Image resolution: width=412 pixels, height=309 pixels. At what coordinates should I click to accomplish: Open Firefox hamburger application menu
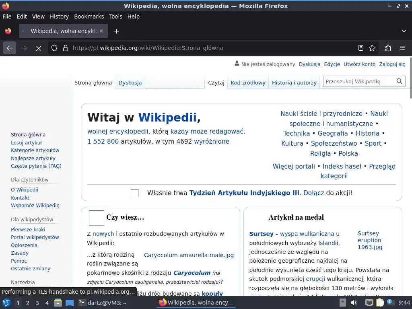click(x=402, y=48)
